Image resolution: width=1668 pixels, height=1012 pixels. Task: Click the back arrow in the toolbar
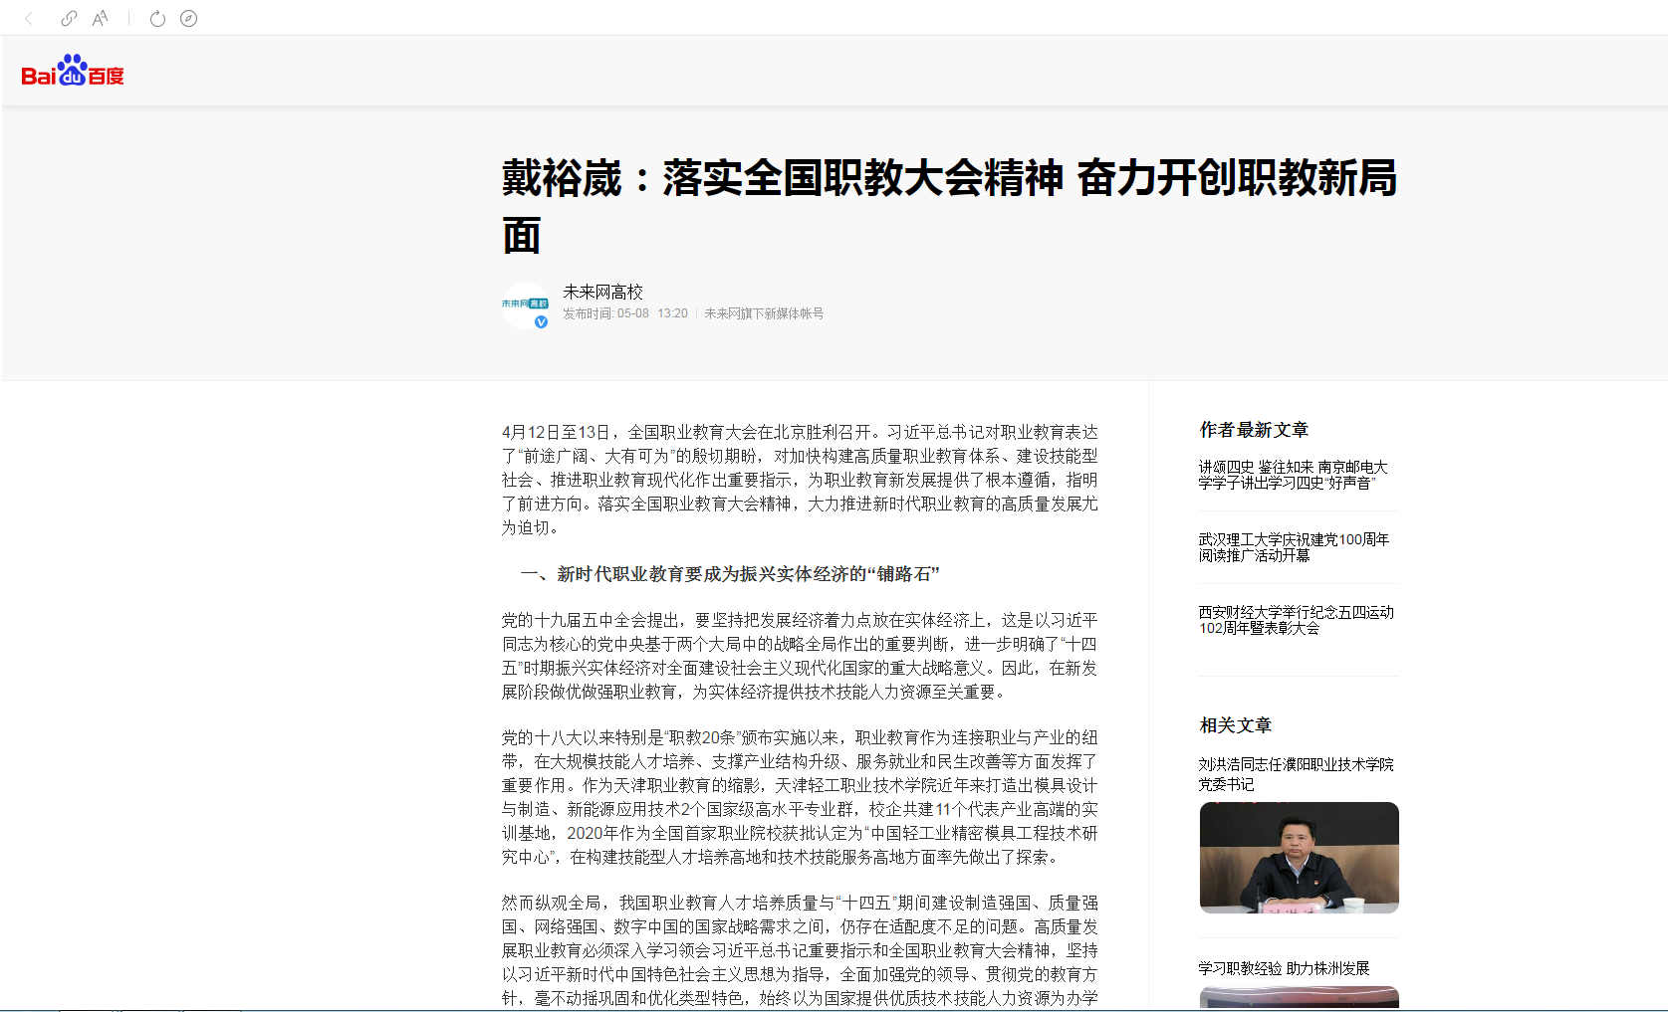click(29, 18)
